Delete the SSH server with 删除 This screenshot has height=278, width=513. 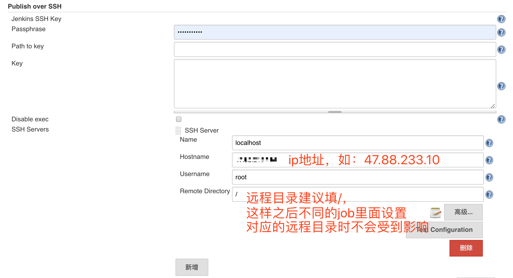[x=466, y=248]
